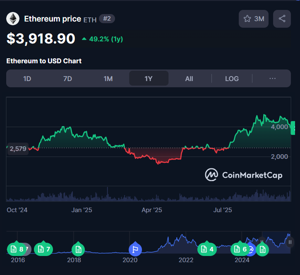The image size is (300, 275).
Task: Open the 2016 news marker with 8 items
Action: pos(17,249)
